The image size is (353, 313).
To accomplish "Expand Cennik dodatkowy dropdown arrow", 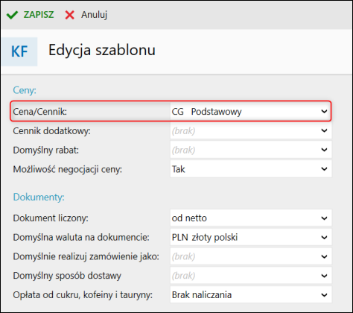I will pyautogui.click(x=324, y=130).
